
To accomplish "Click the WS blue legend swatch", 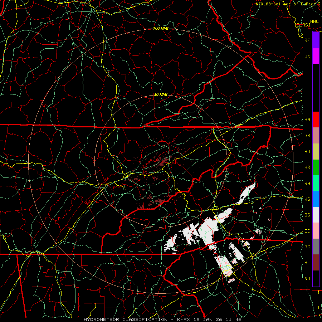I will (316, 199).
